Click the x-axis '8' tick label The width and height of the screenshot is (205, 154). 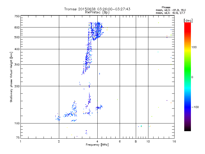[136, 141]
